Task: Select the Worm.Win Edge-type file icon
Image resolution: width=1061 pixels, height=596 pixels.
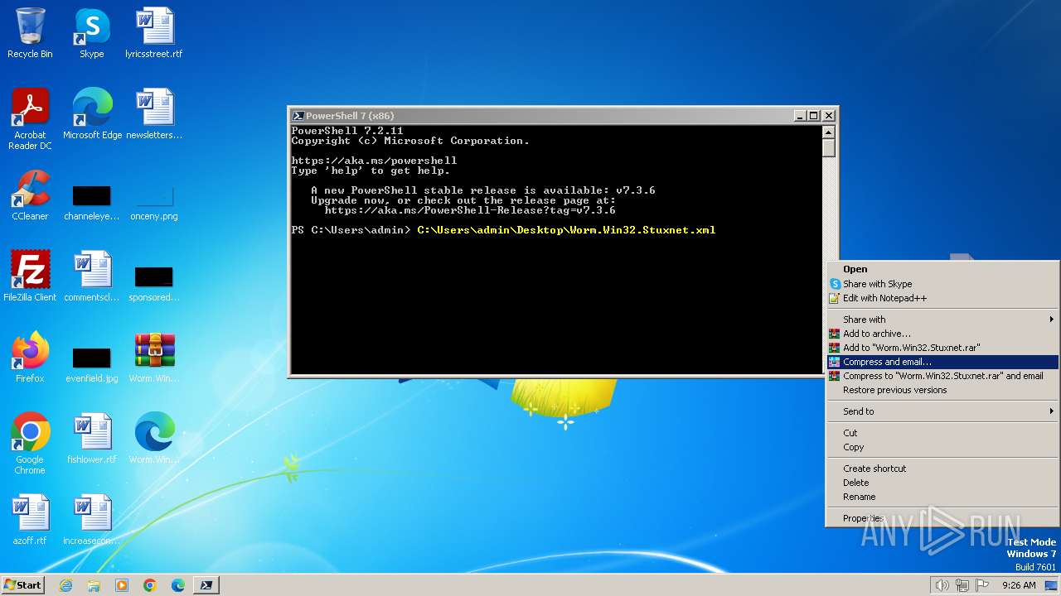Action: click(x=154, y=439)
